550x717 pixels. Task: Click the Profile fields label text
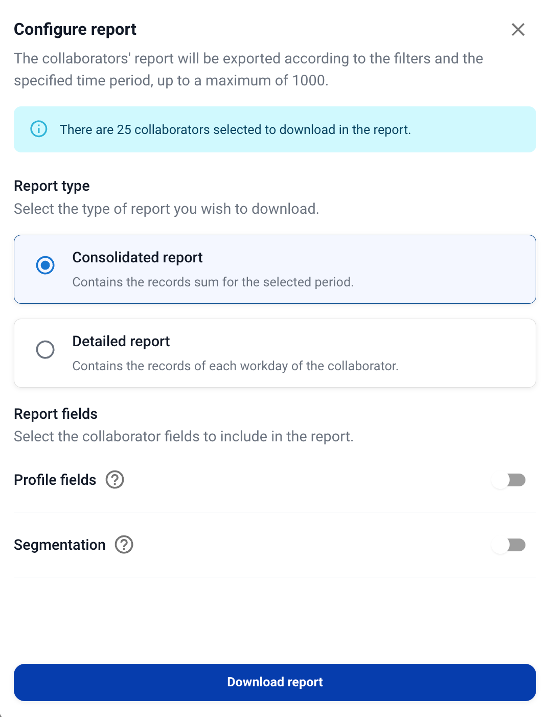tap(55, 480)
